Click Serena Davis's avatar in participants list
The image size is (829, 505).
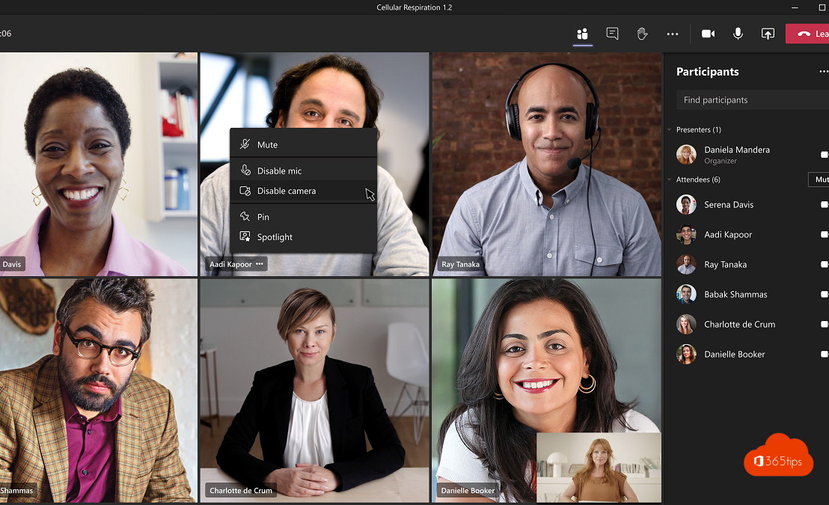coord(686,204)
